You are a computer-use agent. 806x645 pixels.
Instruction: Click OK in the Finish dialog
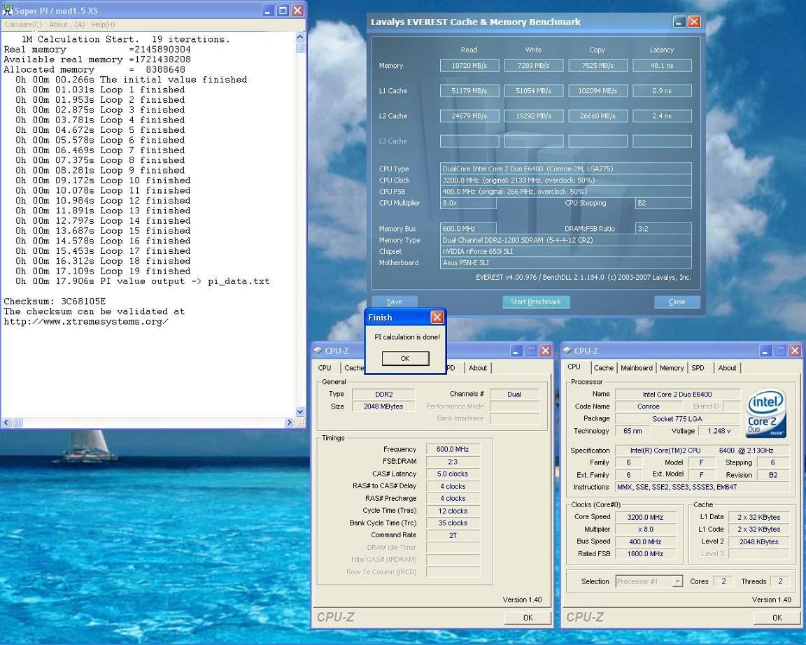click(405, 358)
